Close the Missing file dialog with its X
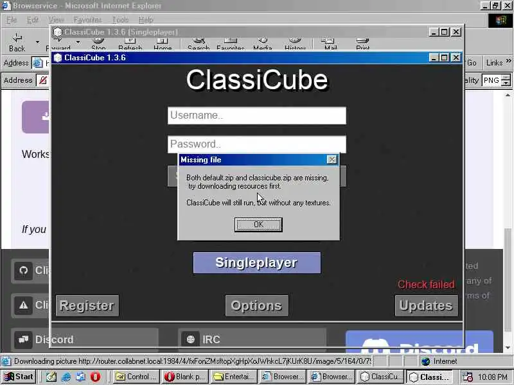The width and height of the screenshot is (514, 385). pos(332,159)
